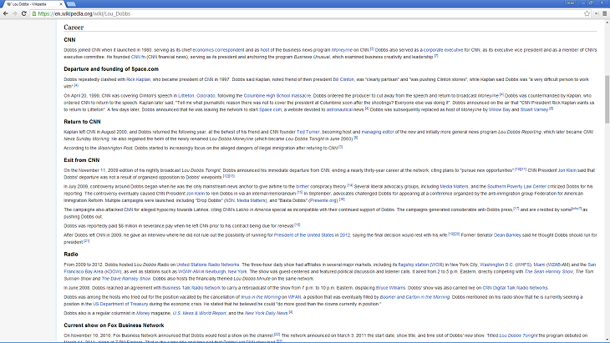The image size is (610, 343).
Task: Open the managing editor link
Action: (378, 132)
